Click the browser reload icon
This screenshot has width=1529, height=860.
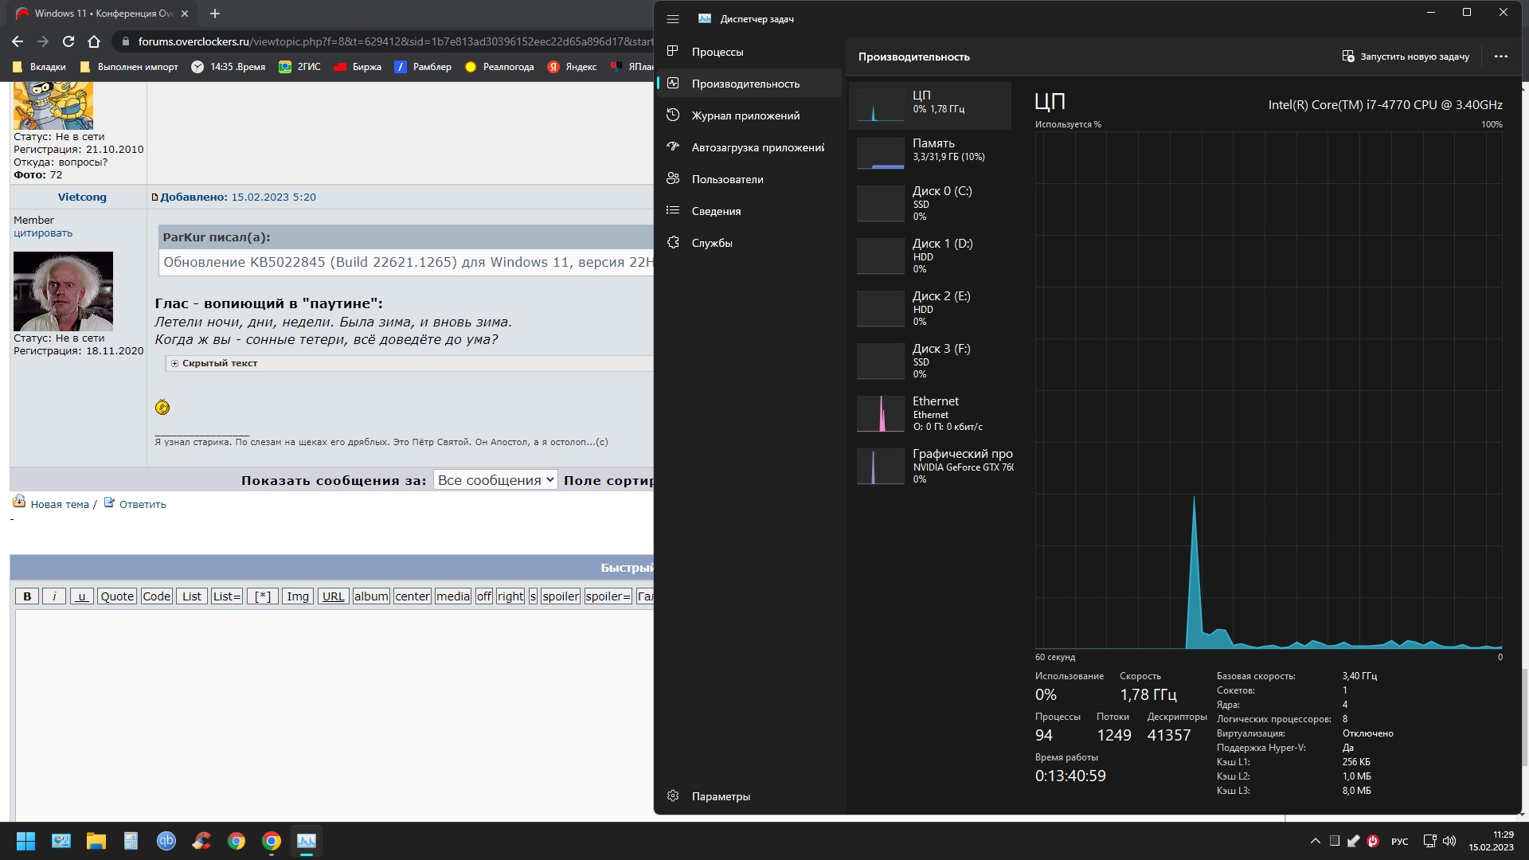click(68, 41)
